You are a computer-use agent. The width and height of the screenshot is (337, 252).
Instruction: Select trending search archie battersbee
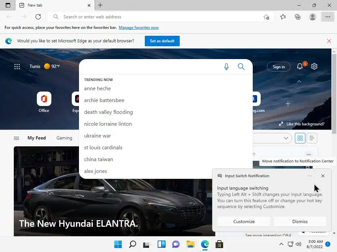pos(104,100)
